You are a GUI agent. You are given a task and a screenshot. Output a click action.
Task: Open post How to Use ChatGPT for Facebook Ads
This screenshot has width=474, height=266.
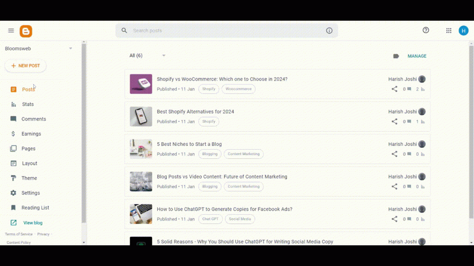tap(225, 209)
